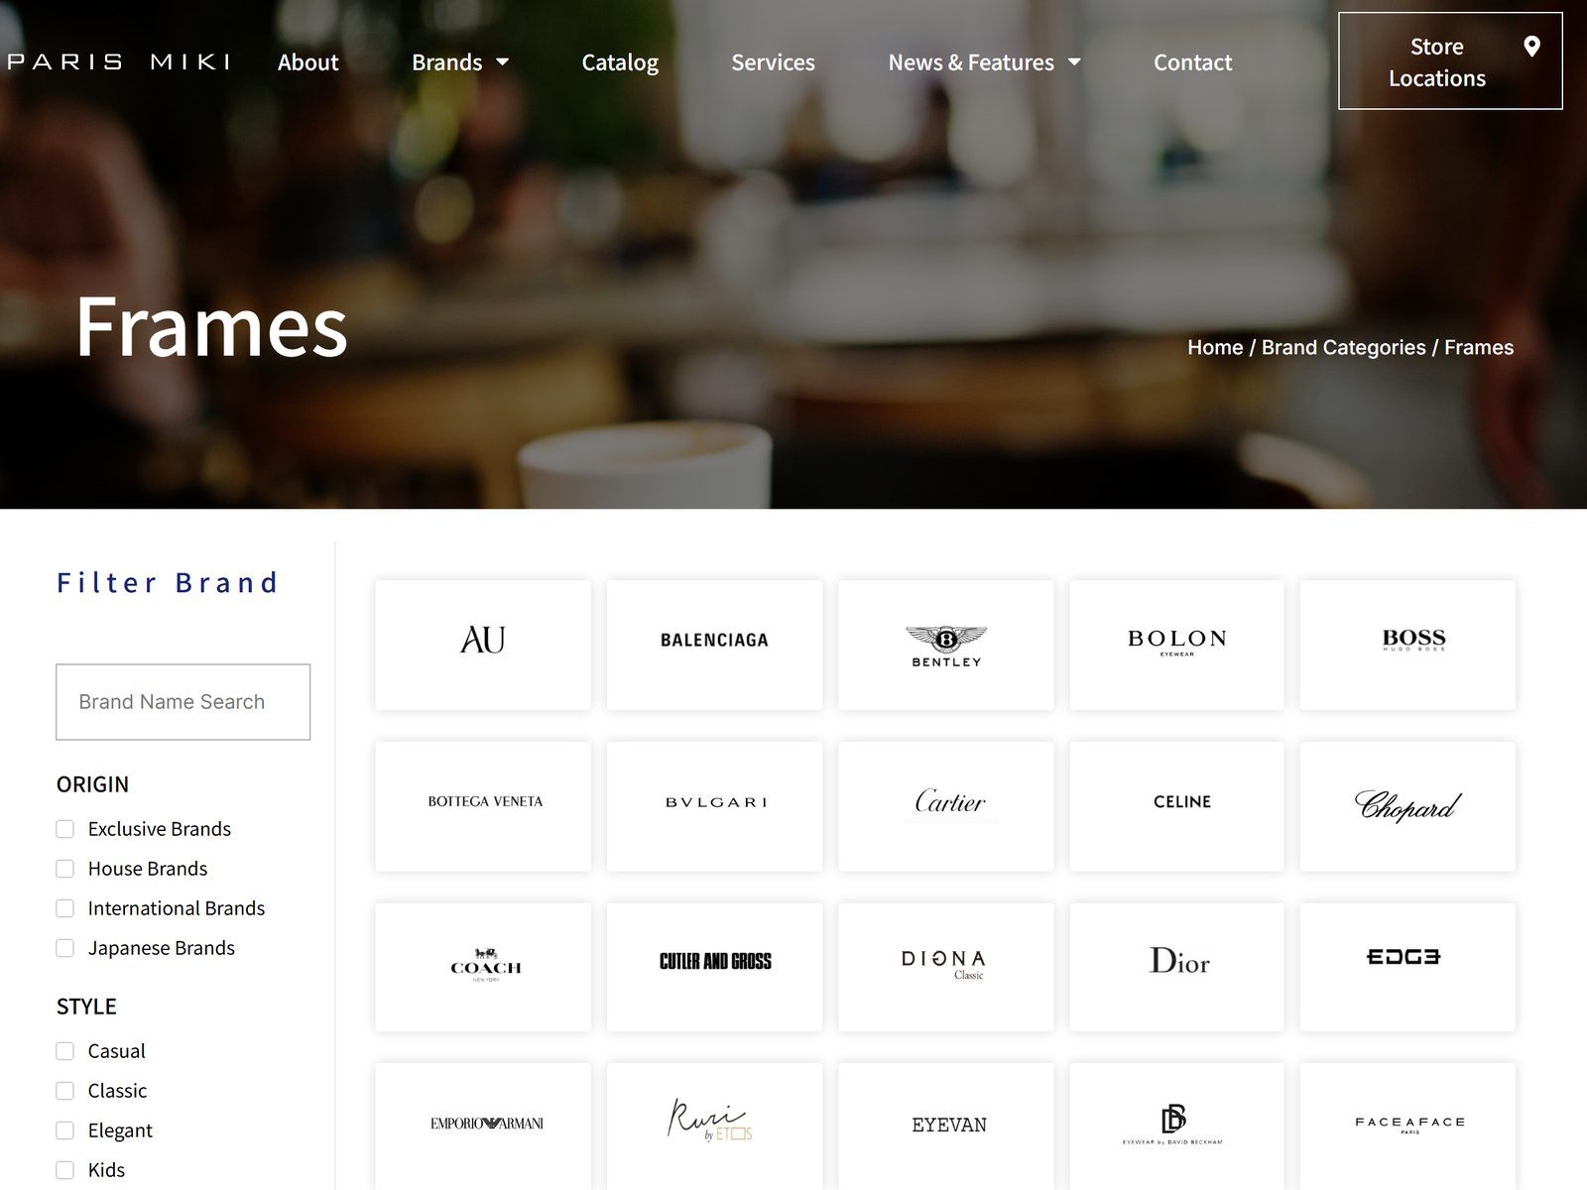Go to the Contact page
This screenshot has height=1190, width=1587.
point(1192,62)
